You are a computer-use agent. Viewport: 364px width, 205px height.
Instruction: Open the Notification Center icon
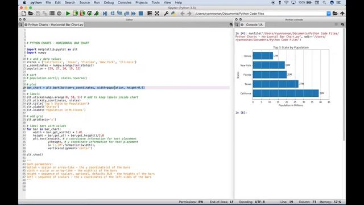[x=339, y=2]
